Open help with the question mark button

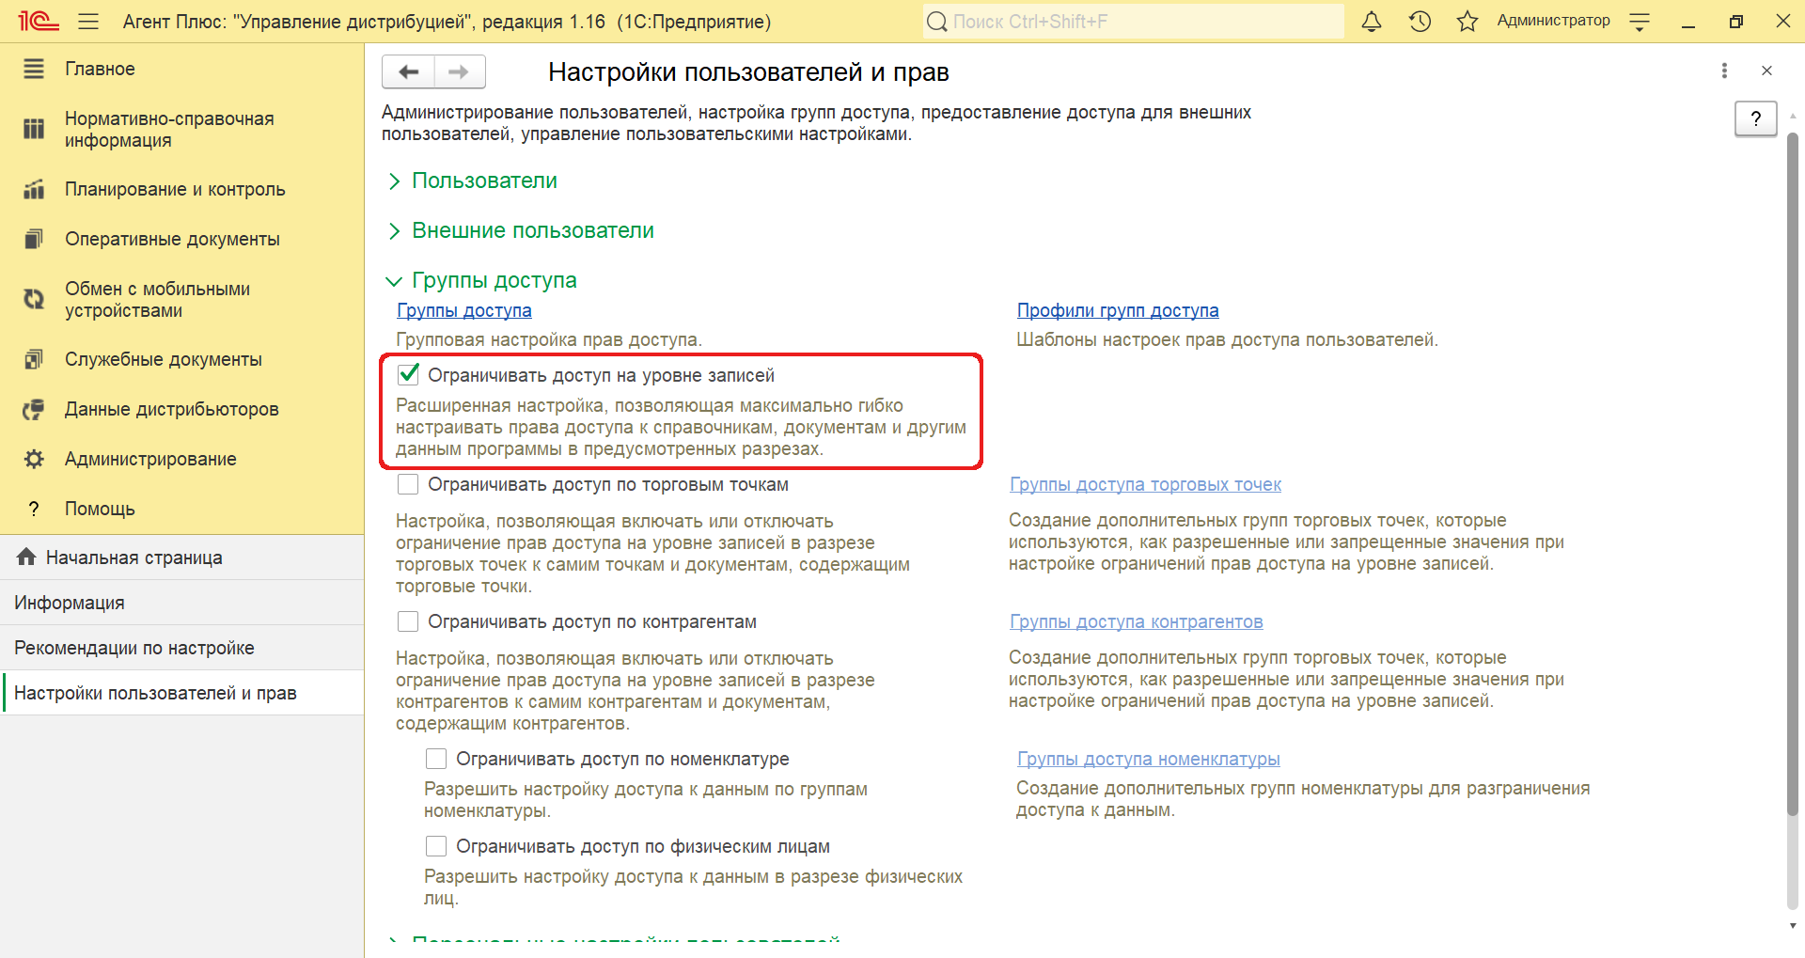[1755, 118]
